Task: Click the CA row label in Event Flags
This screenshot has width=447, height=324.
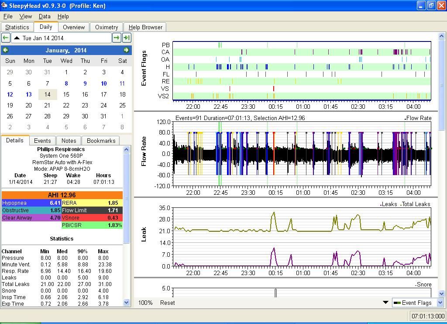Action: pos(165,52)
